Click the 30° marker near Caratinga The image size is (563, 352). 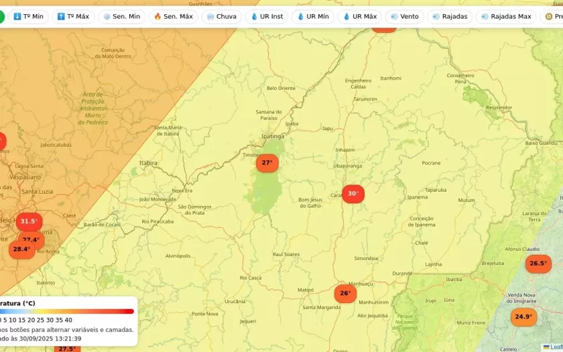(353, 194)
